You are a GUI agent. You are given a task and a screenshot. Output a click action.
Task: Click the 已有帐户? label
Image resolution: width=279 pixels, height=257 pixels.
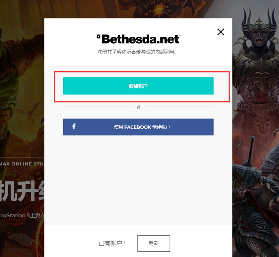pyautogui.click(x=112, y=243)
